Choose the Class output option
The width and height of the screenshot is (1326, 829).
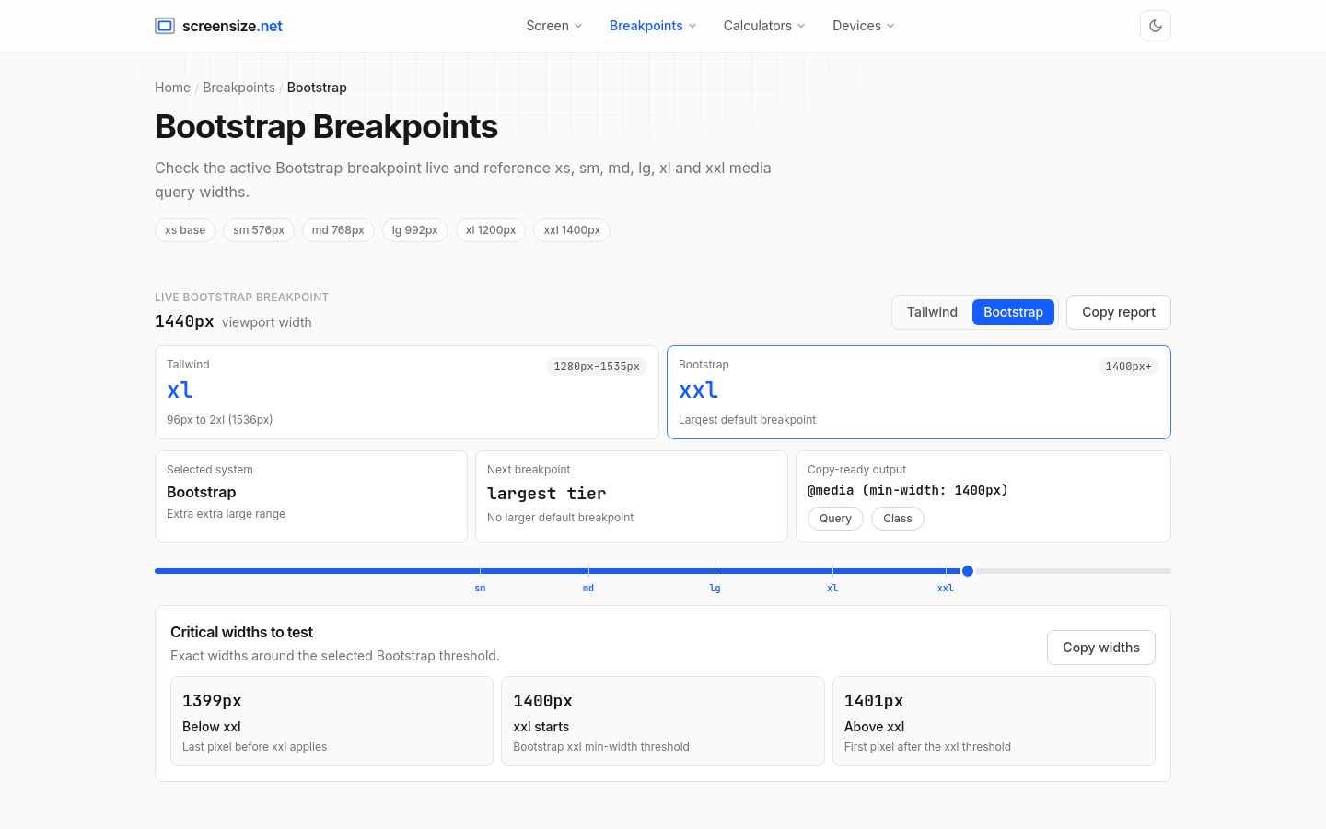pyautogui.click(x=898, y=519)
